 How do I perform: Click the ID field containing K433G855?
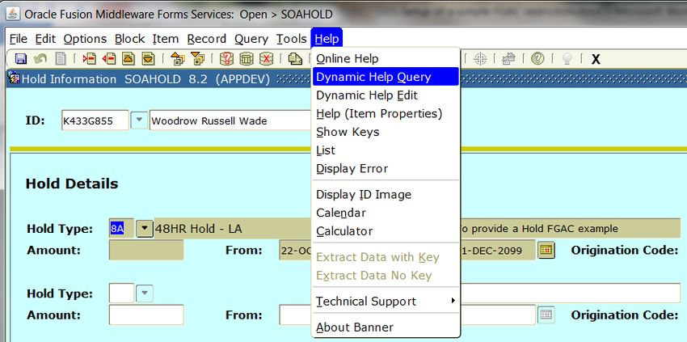95,120
